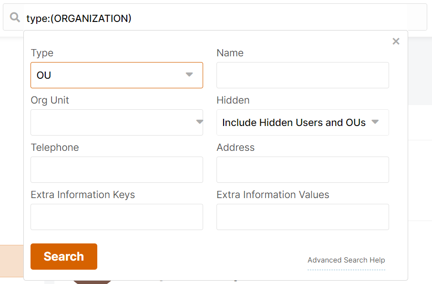
Task: Open the Type dropdown showing OU
Action: [117, 75]
